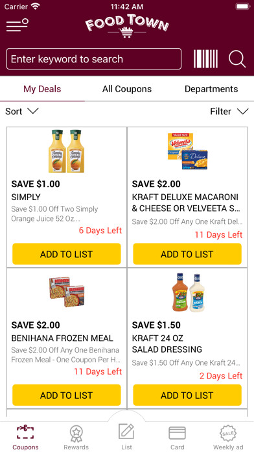Open the Card icon in bottom bar
The image size is (254, 452).
(x=177, y=433)
